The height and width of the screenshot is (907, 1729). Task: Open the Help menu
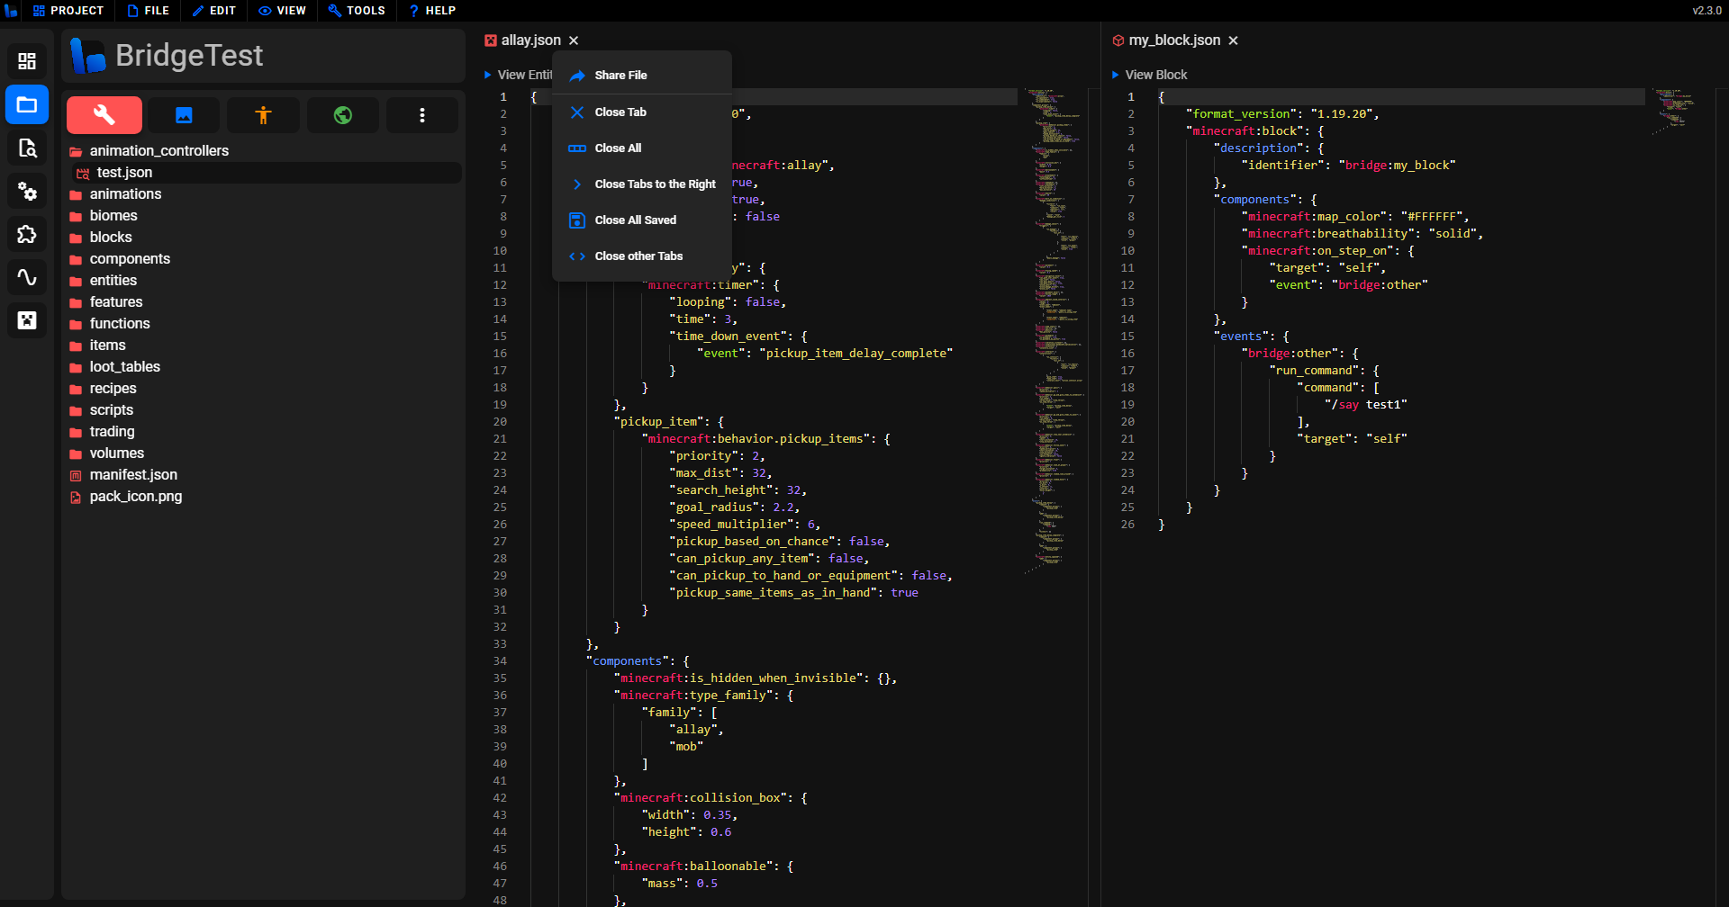point(432,11)
